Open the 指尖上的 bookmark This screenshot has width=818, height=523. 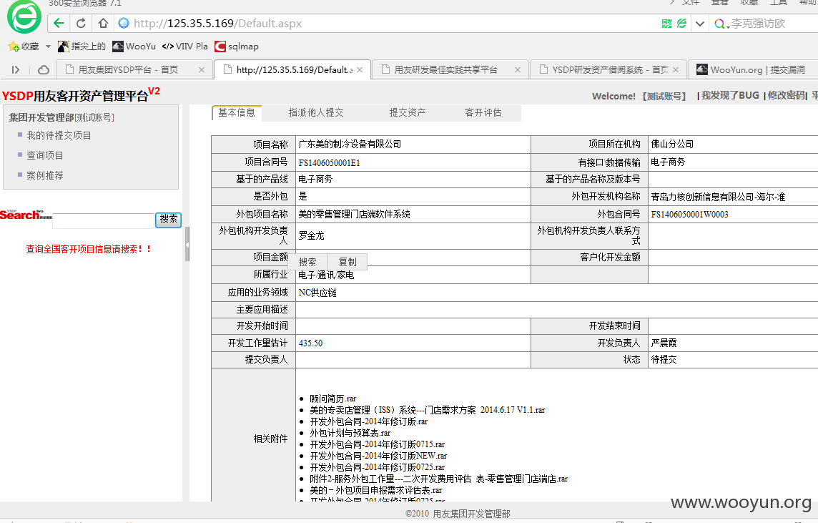[82, 47]
